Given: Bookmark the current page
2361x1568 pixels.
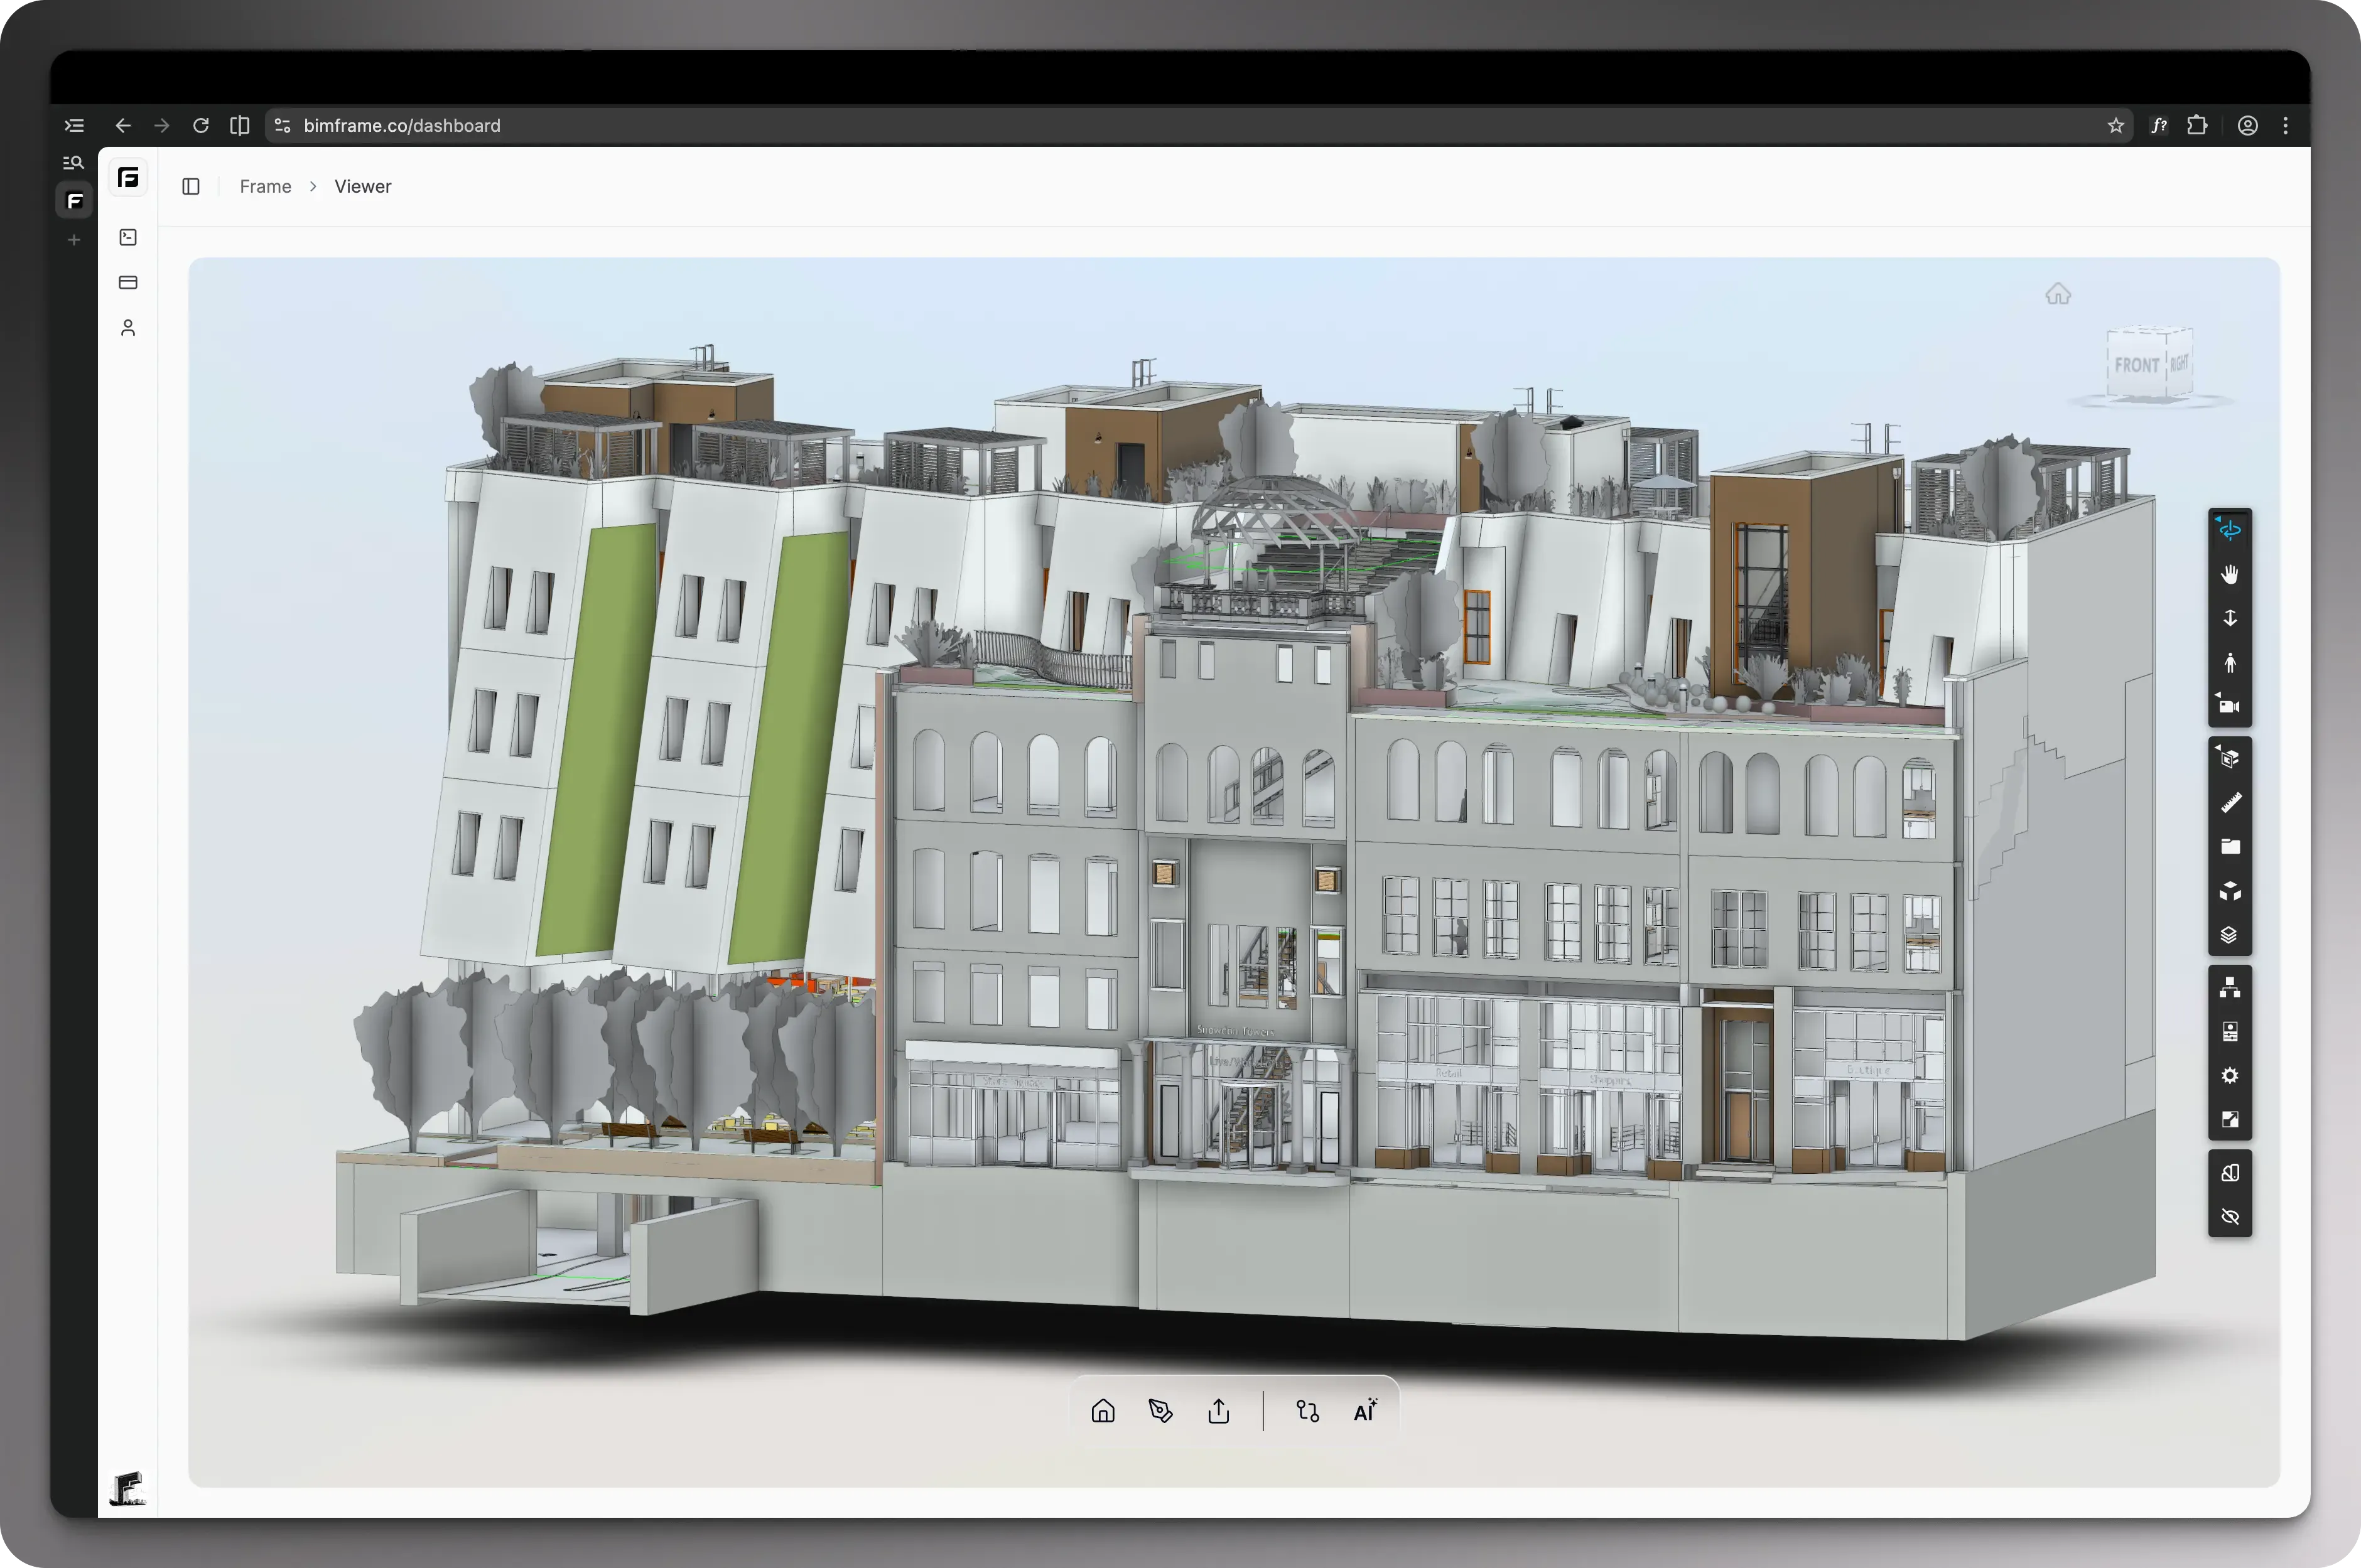Looking at the screenshot, I should (2117, 125).
